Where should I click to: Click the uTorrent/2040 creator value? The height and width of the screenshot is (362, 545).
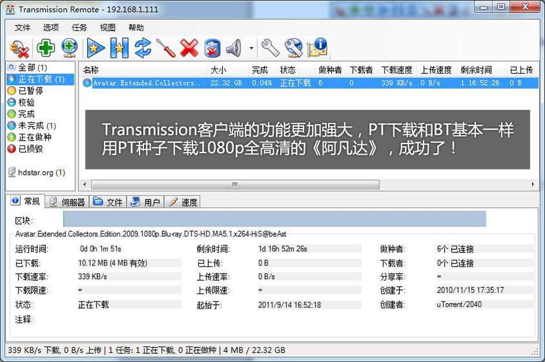tap(459, 305)
